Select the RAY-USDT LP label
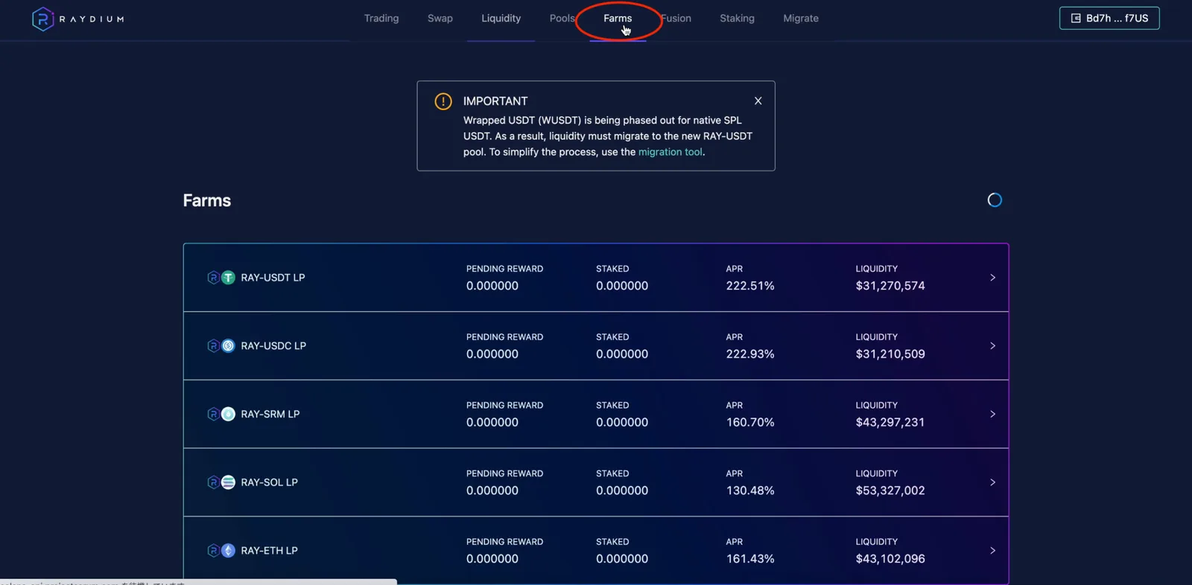1192x585 pixels. tap(273, 278)
